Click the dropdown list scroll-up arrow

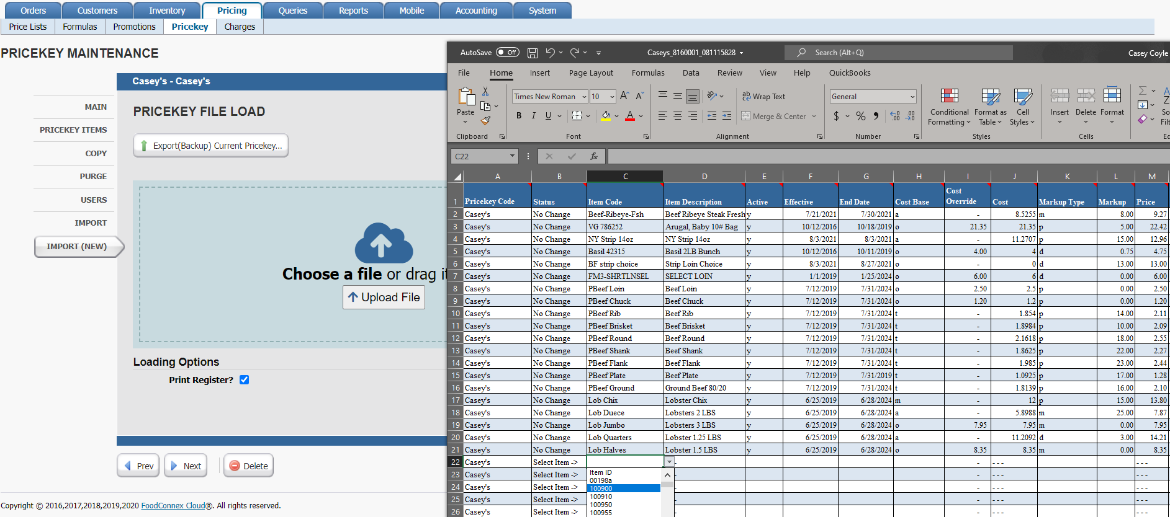click(667, 475)
